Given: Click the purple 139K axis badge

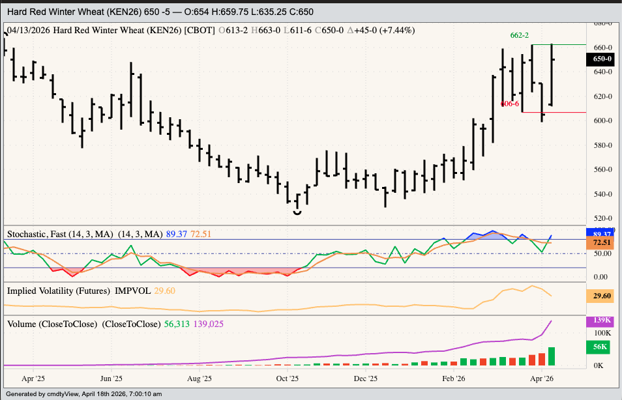Looking at the screenshot, I should (601, 321).
